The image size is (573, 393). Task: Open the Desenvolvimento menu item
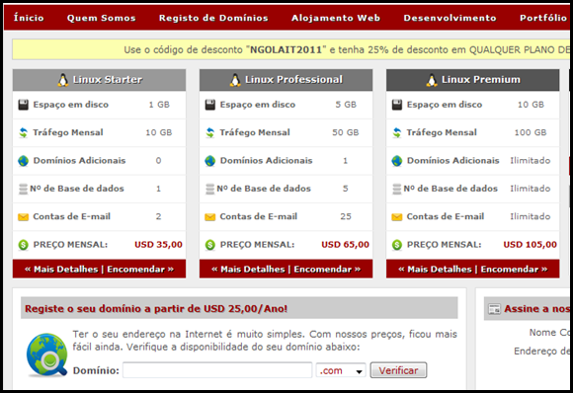click(x=450, y=18)
